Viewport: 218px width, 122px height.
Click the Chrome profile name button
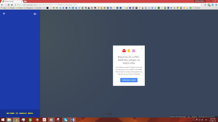(200, 1)
